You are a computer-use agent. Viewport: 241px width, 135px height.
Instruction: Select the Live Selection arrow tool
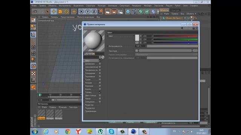47,12
